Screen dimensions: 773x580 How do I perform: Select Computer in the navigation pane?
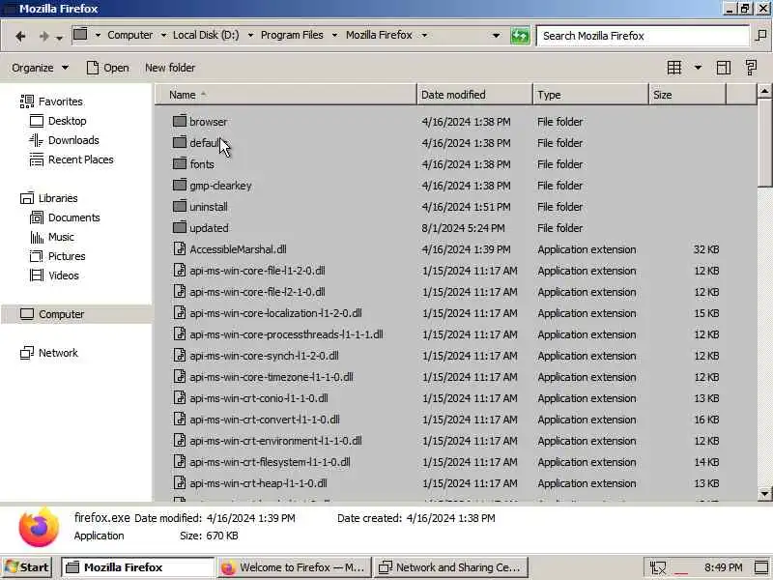point(52,314)
